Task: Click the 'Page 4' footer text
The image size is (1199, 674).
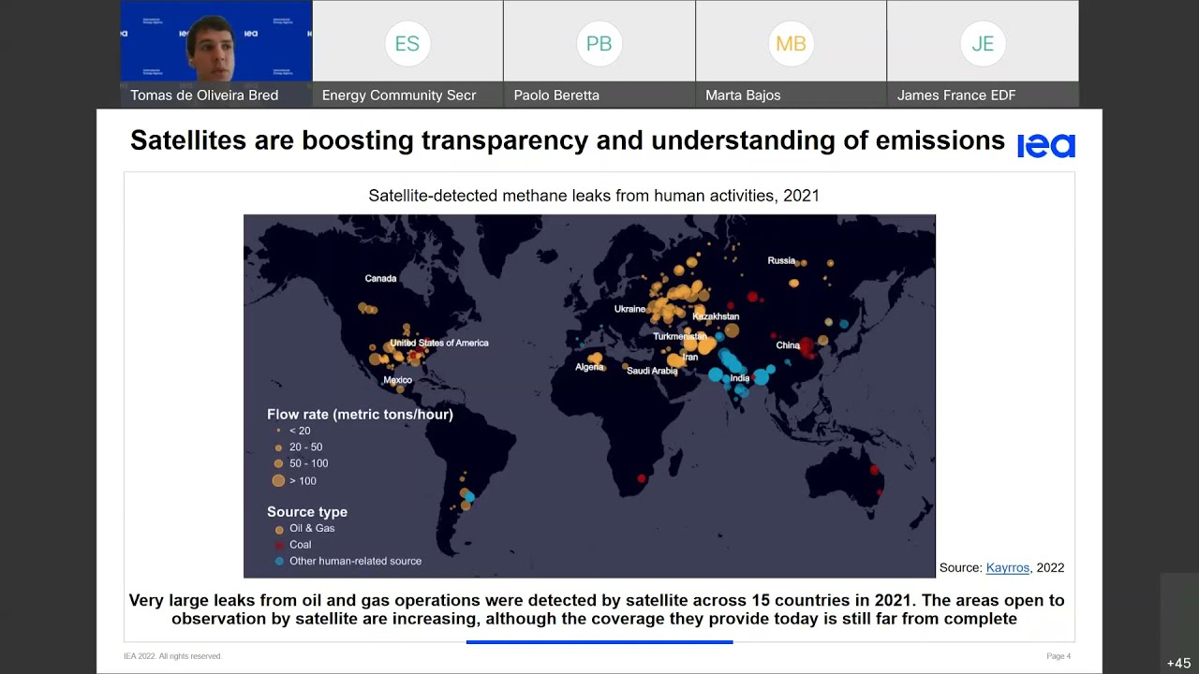Action: tap(1058, 656)
